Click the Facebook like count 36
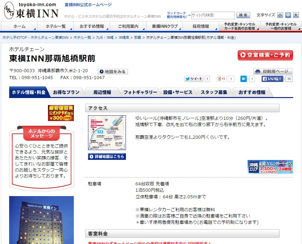The width and height of the screenshot is (302, 244). pos(289,79)
